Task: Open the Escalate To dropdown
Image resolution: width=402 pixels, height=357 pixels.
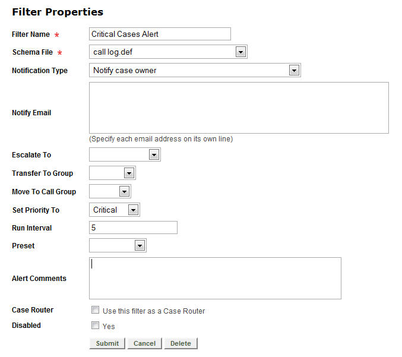Action: click(154, 155)
